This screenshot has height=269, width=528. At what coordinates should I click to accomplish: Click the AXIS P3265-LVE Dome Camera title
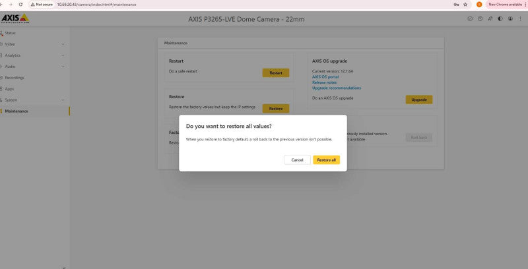click(246, 19)
